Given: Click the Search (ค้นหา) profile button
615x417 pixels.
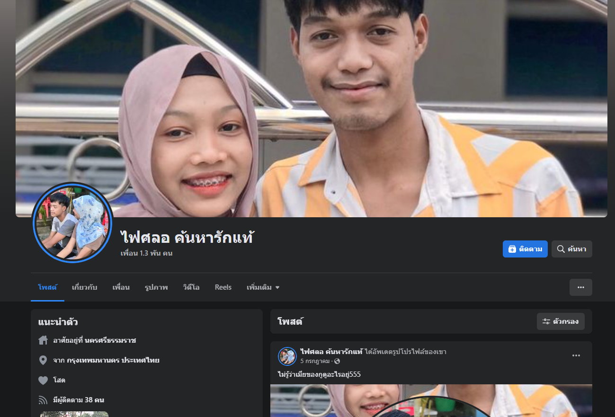Looking at the screenshot, I should point(571,249).
